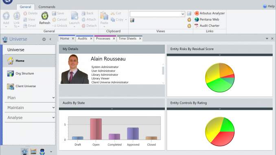The image size is (276, 155).
Task: Click the Add button in ribbon
Action: (6, 20)
